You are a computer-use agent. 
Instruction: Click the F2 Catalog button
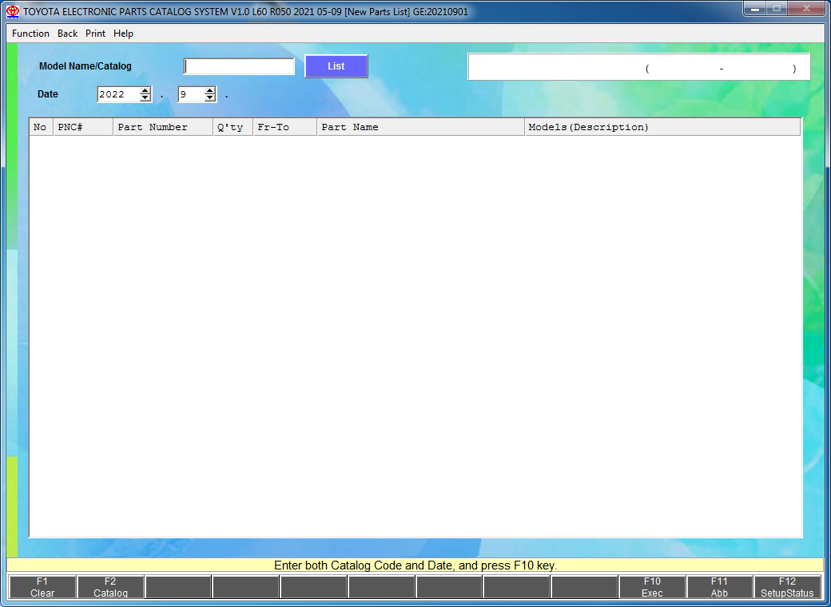pos(110,587)
